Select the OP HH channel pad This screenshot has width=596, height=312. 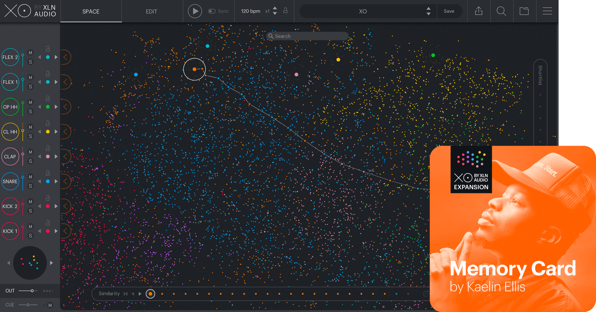point(10,107)
